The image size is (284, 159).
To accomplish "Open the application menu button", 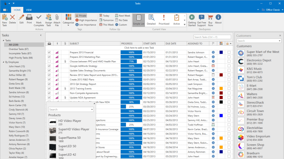I will (6, 10).
